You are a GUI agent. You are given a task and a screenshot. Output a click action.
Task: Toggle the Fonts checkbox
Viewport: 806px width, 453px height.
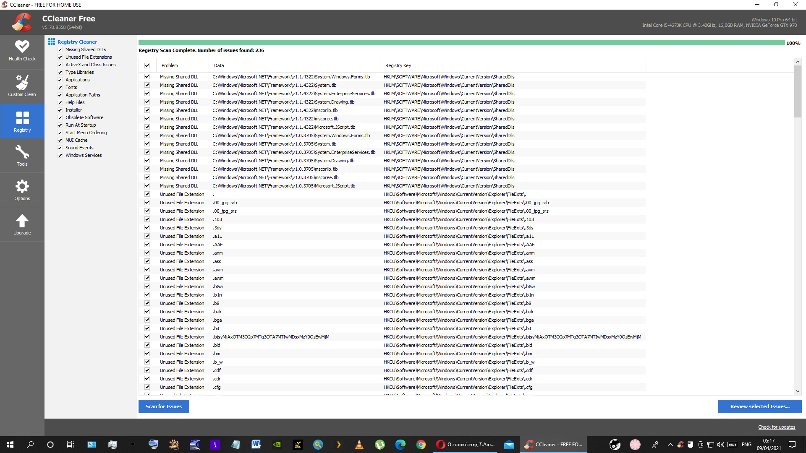pyautogui.click(x=60, y=87)
